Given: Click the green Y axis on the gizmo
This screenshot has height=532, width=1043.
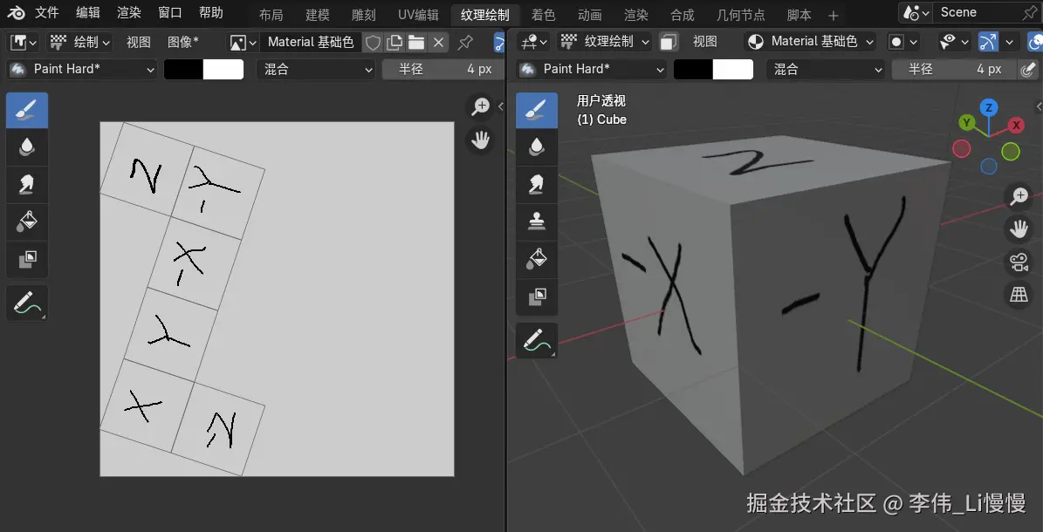Looking at the screenshot, I should 966,122.
